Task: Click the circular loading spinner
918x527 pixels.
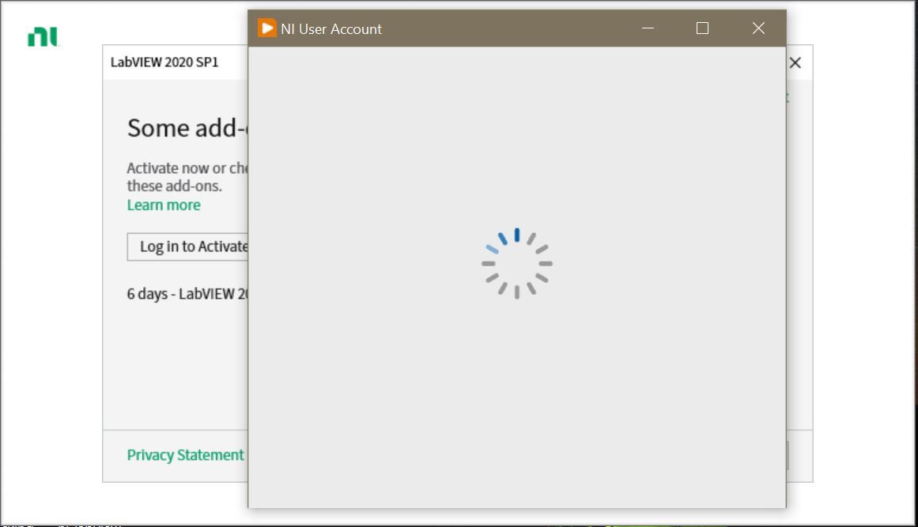Action: pyautogui.click(x=516, y=264)
